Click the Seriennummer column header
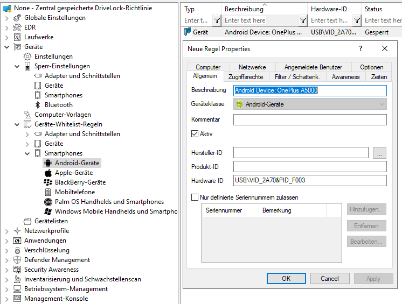The width and height of the screenshot is (402, 304). pos(231,210)
